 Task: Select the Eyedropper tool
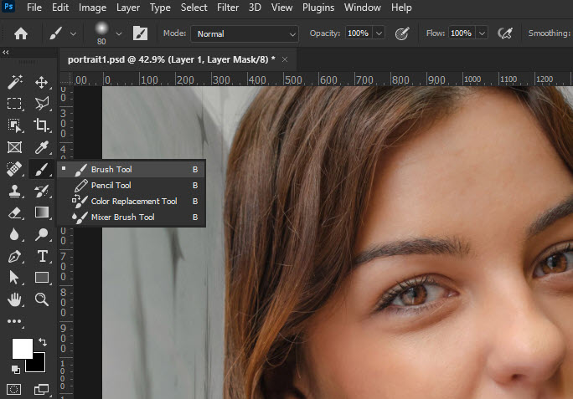pyautogui.click(x=41, y=147)
